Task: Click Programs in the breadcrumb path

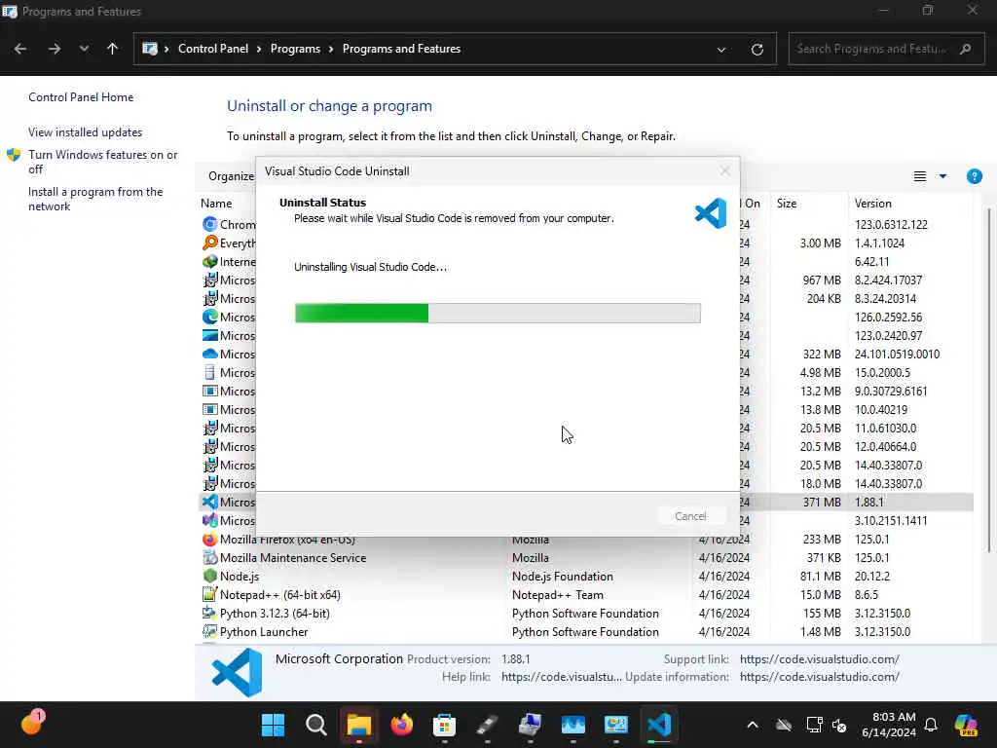Action: pos(295,49)
